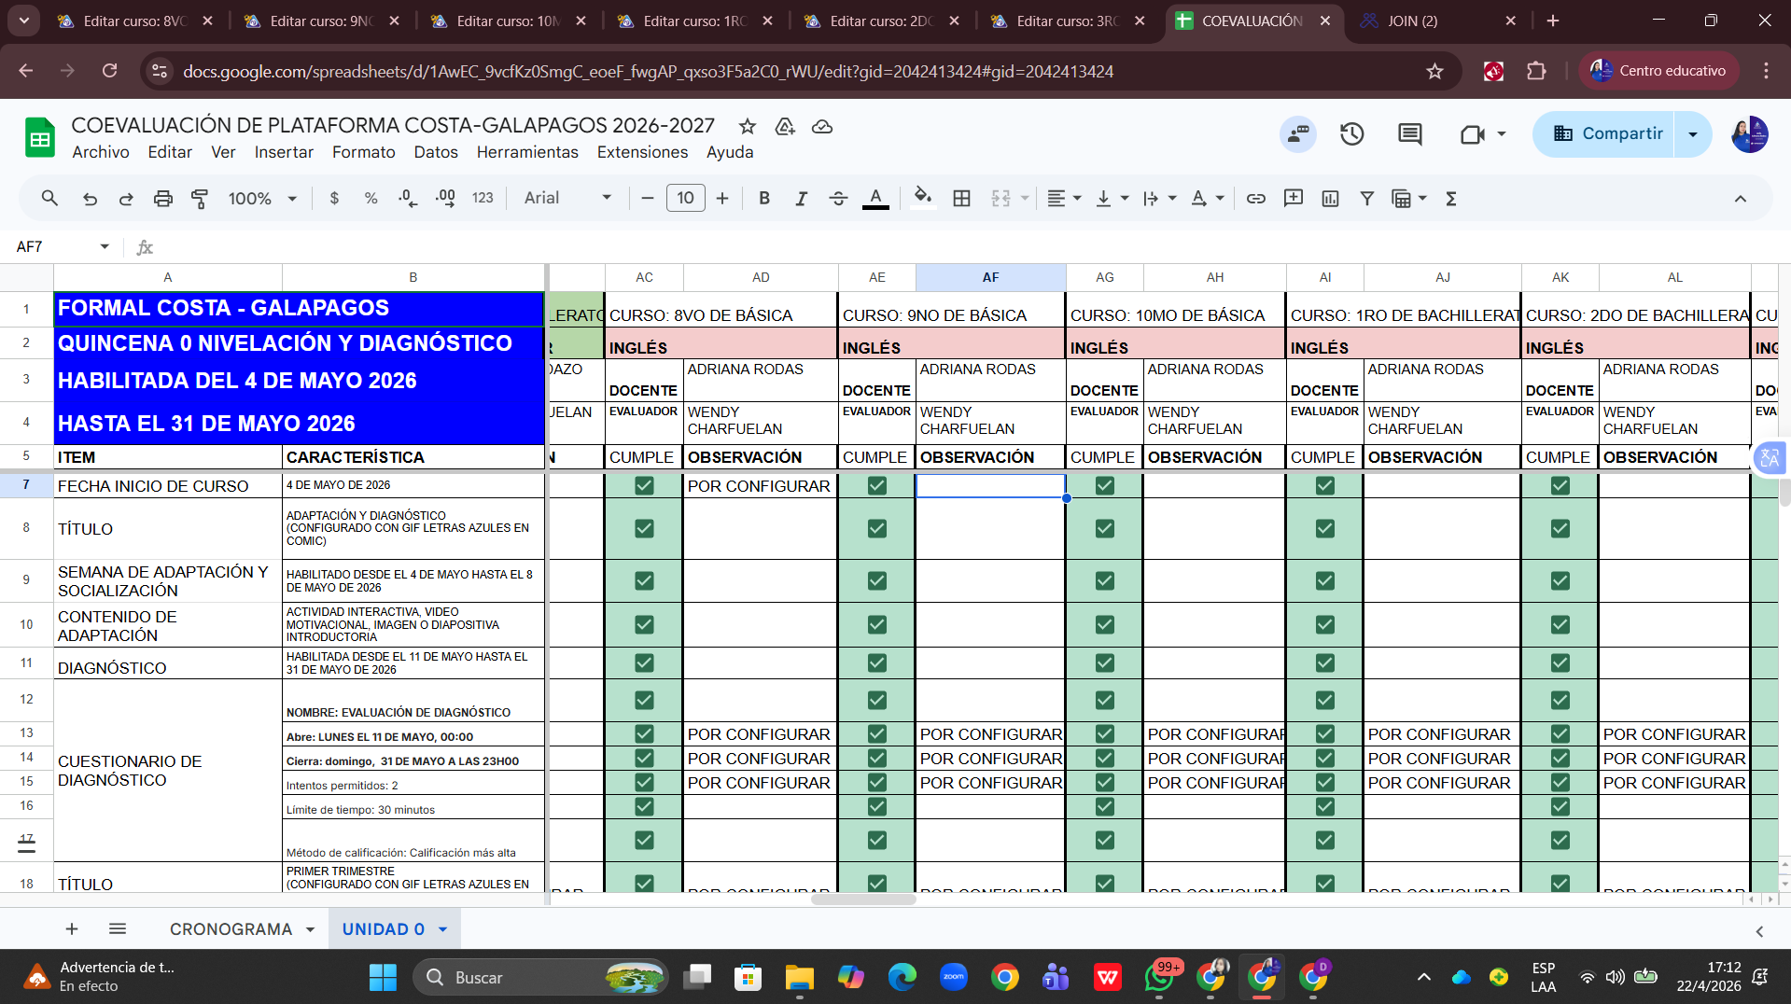Open the zoom level 100% dropdown
Viewport: 1791px width, 1004px height.
point(262,198)
